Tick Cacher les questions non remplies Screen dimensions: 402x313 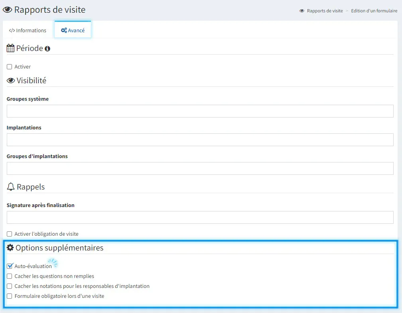click(x=10, y=276)
